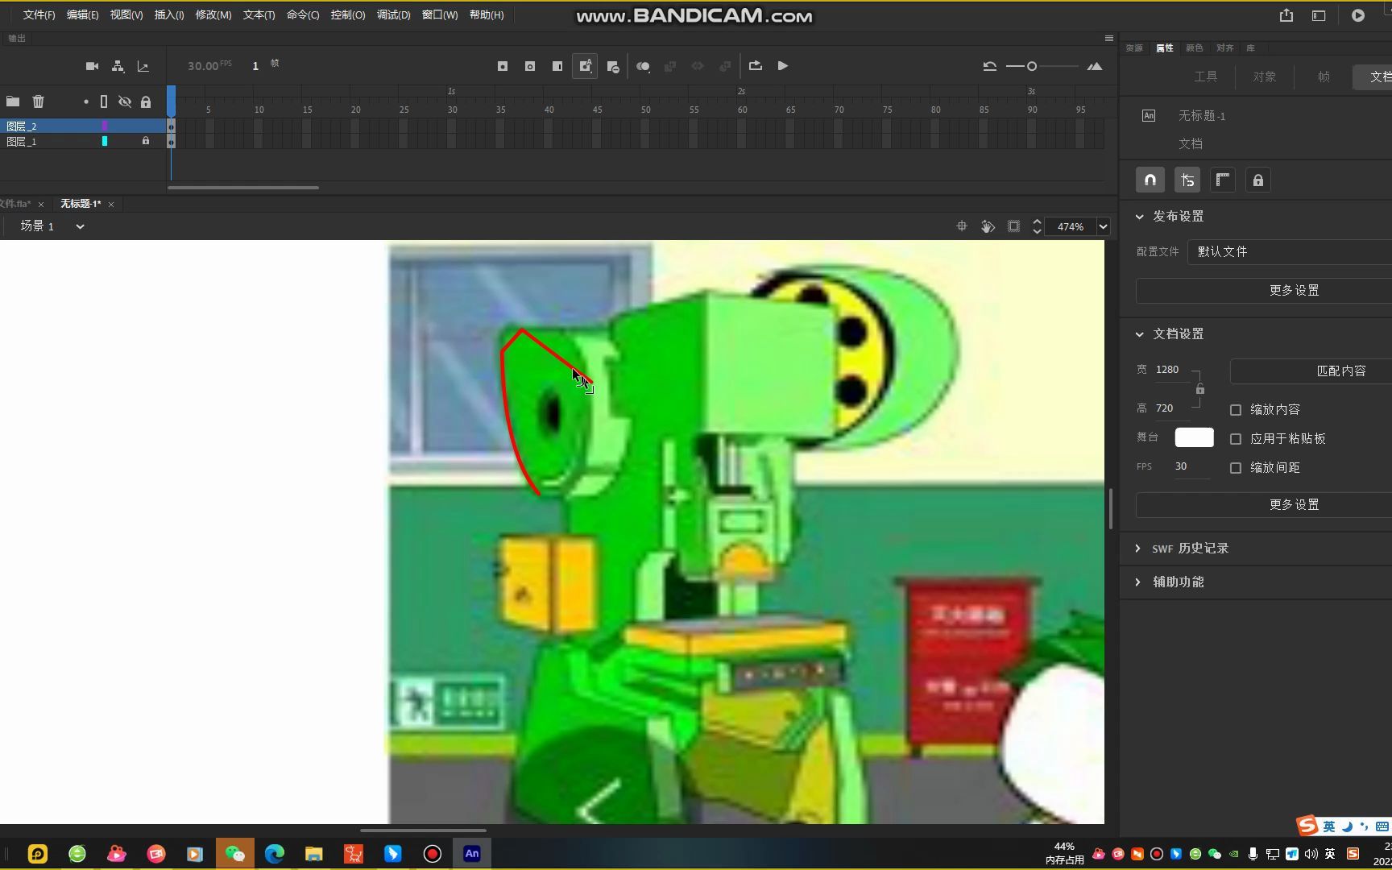Click the 匹配内容 button
Viewport: 1392px width, 870px height.
tap(1340, 371)
